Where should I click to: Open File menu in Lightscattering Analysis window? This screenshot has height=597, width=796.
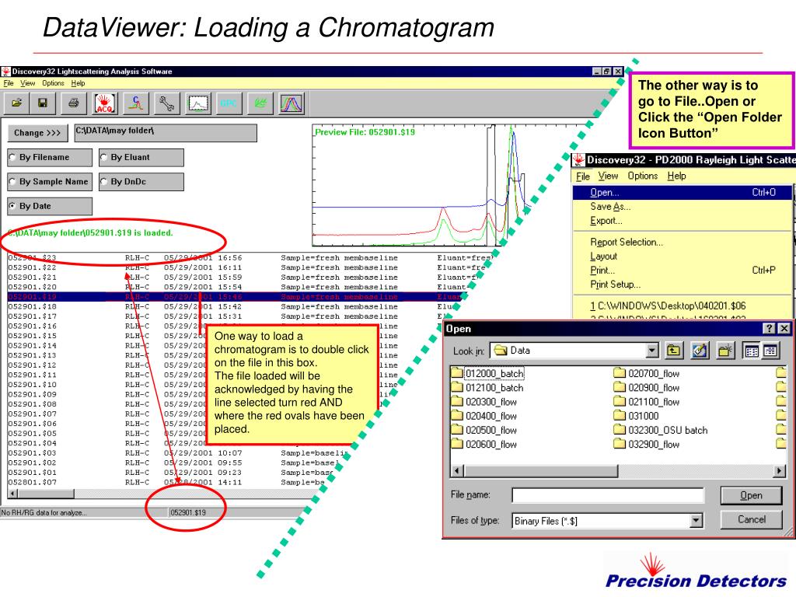click(x=9, y=83)
